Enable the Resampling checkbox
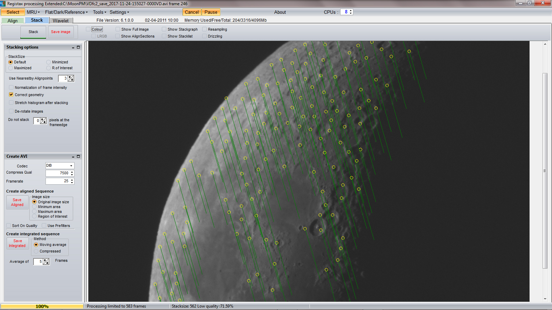 204,29
